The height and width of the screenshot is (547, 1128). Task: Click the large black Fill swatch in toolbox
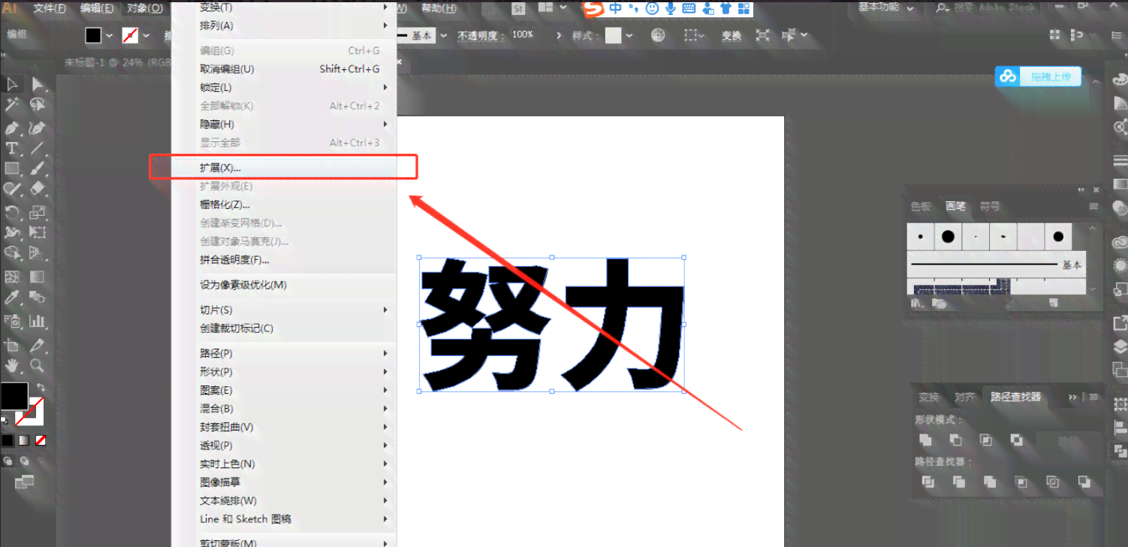pos(14,396)
